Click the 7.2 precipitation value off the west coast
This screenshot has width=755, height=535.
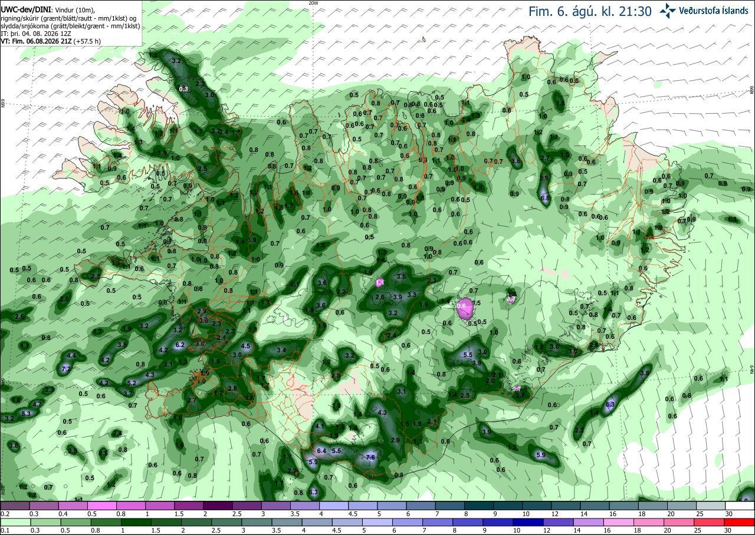pos(66,369)
